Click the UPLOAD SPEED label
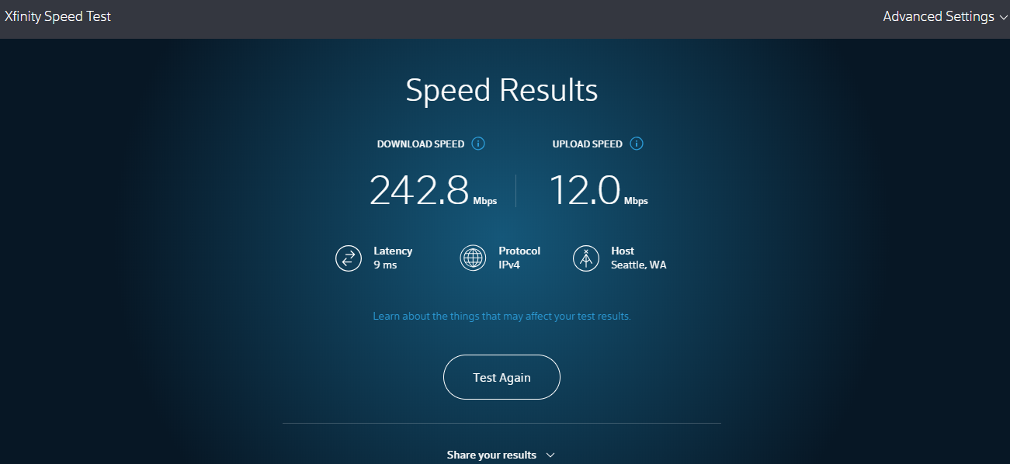The width and height of the screenshot is (1010, 464). click(588, 144)
